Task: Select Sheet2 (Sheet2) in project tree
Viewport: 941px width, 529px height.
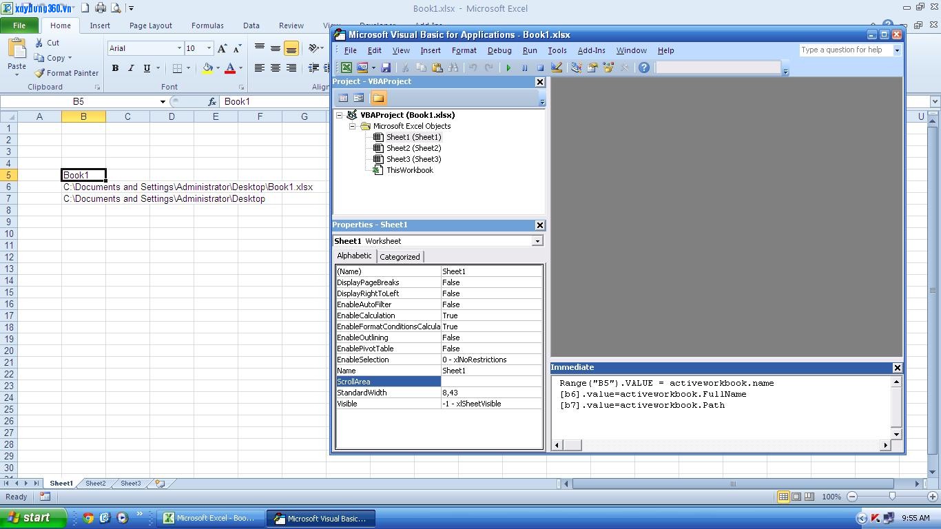Action: pos(413,148)
